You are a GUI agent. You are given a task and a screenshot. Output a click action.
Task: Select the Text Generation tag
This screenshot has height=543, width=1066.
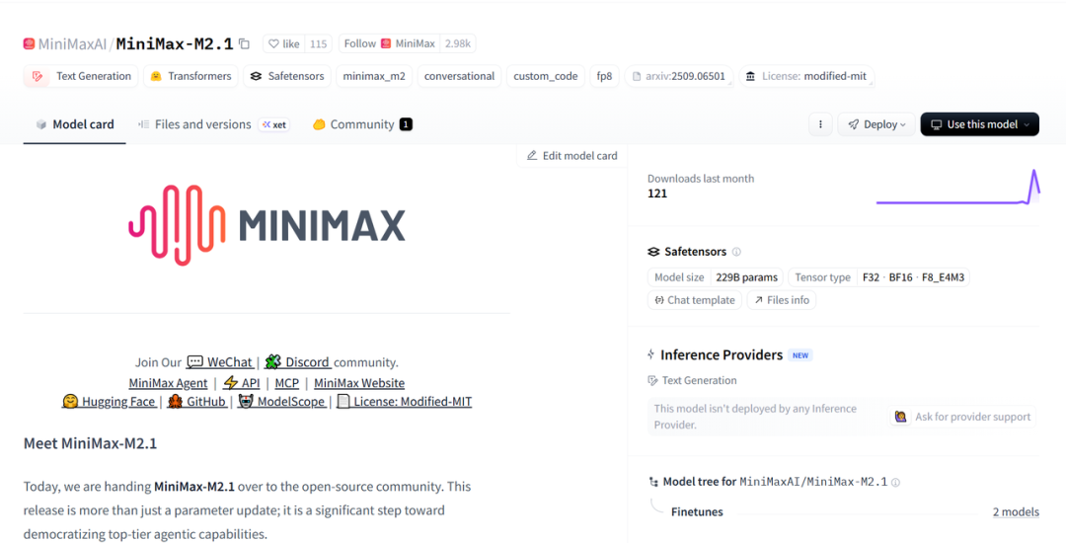[81, 76]
